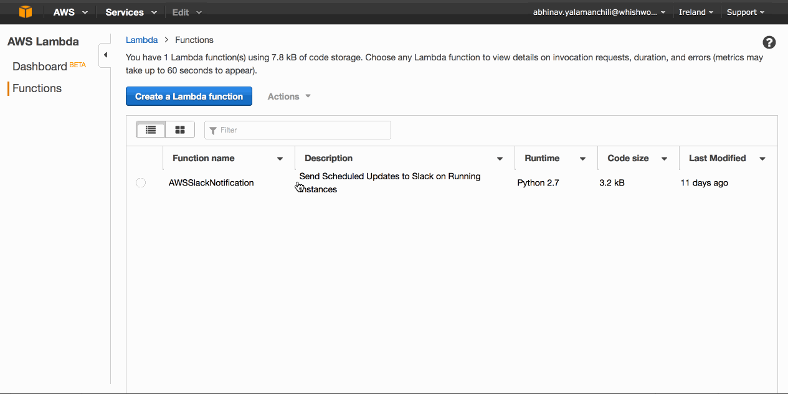Switch to list view icon
The height and width of the screenshot is (394, 788).
(151, 129)
